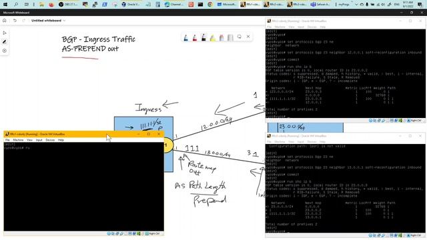Open the Windows Start menu
This screenshot has width=427, height=240.
[x=5, y=5]
